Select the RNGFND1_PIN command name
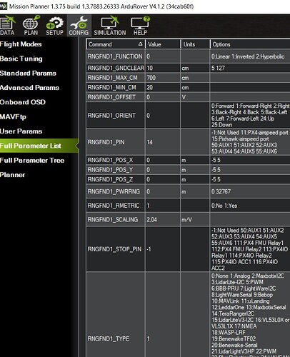 point(106,142)
